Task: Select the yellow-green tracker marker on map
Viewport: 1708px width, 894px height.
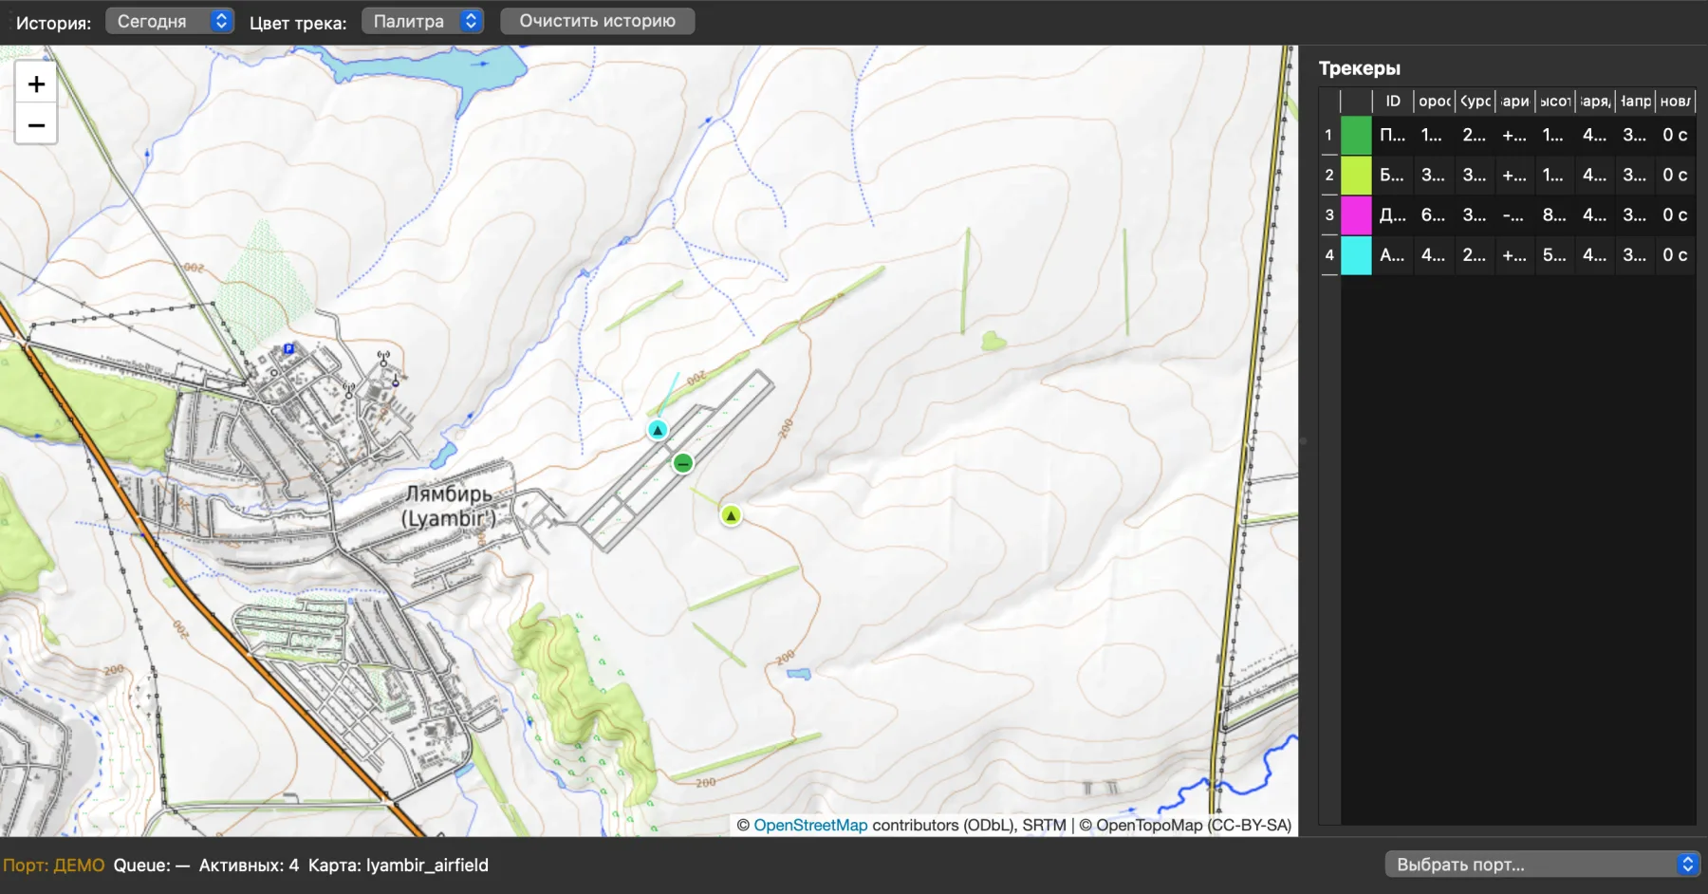Action: click(731, 515)
